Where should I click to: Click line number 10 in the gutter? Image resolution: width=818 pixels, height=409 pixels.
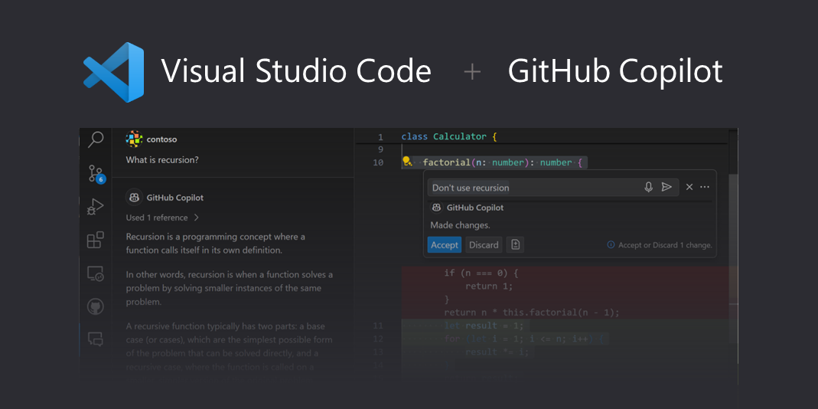[x=379, y=162]
